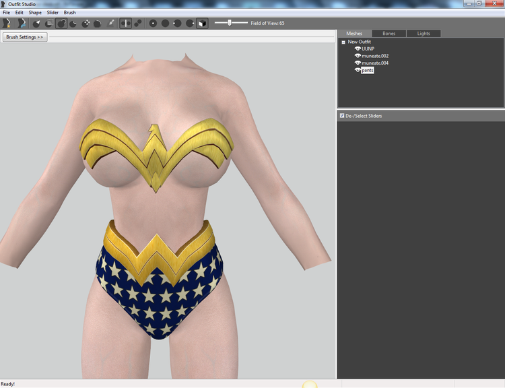Hide the muneate.002 mesh
505x388 pixels.
pyautogui.click(x=358, y=56)
